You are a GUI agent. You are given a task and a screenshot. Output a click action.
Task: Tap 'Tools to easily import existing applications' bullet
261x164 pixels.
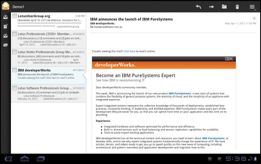click(x=129, y=133)
